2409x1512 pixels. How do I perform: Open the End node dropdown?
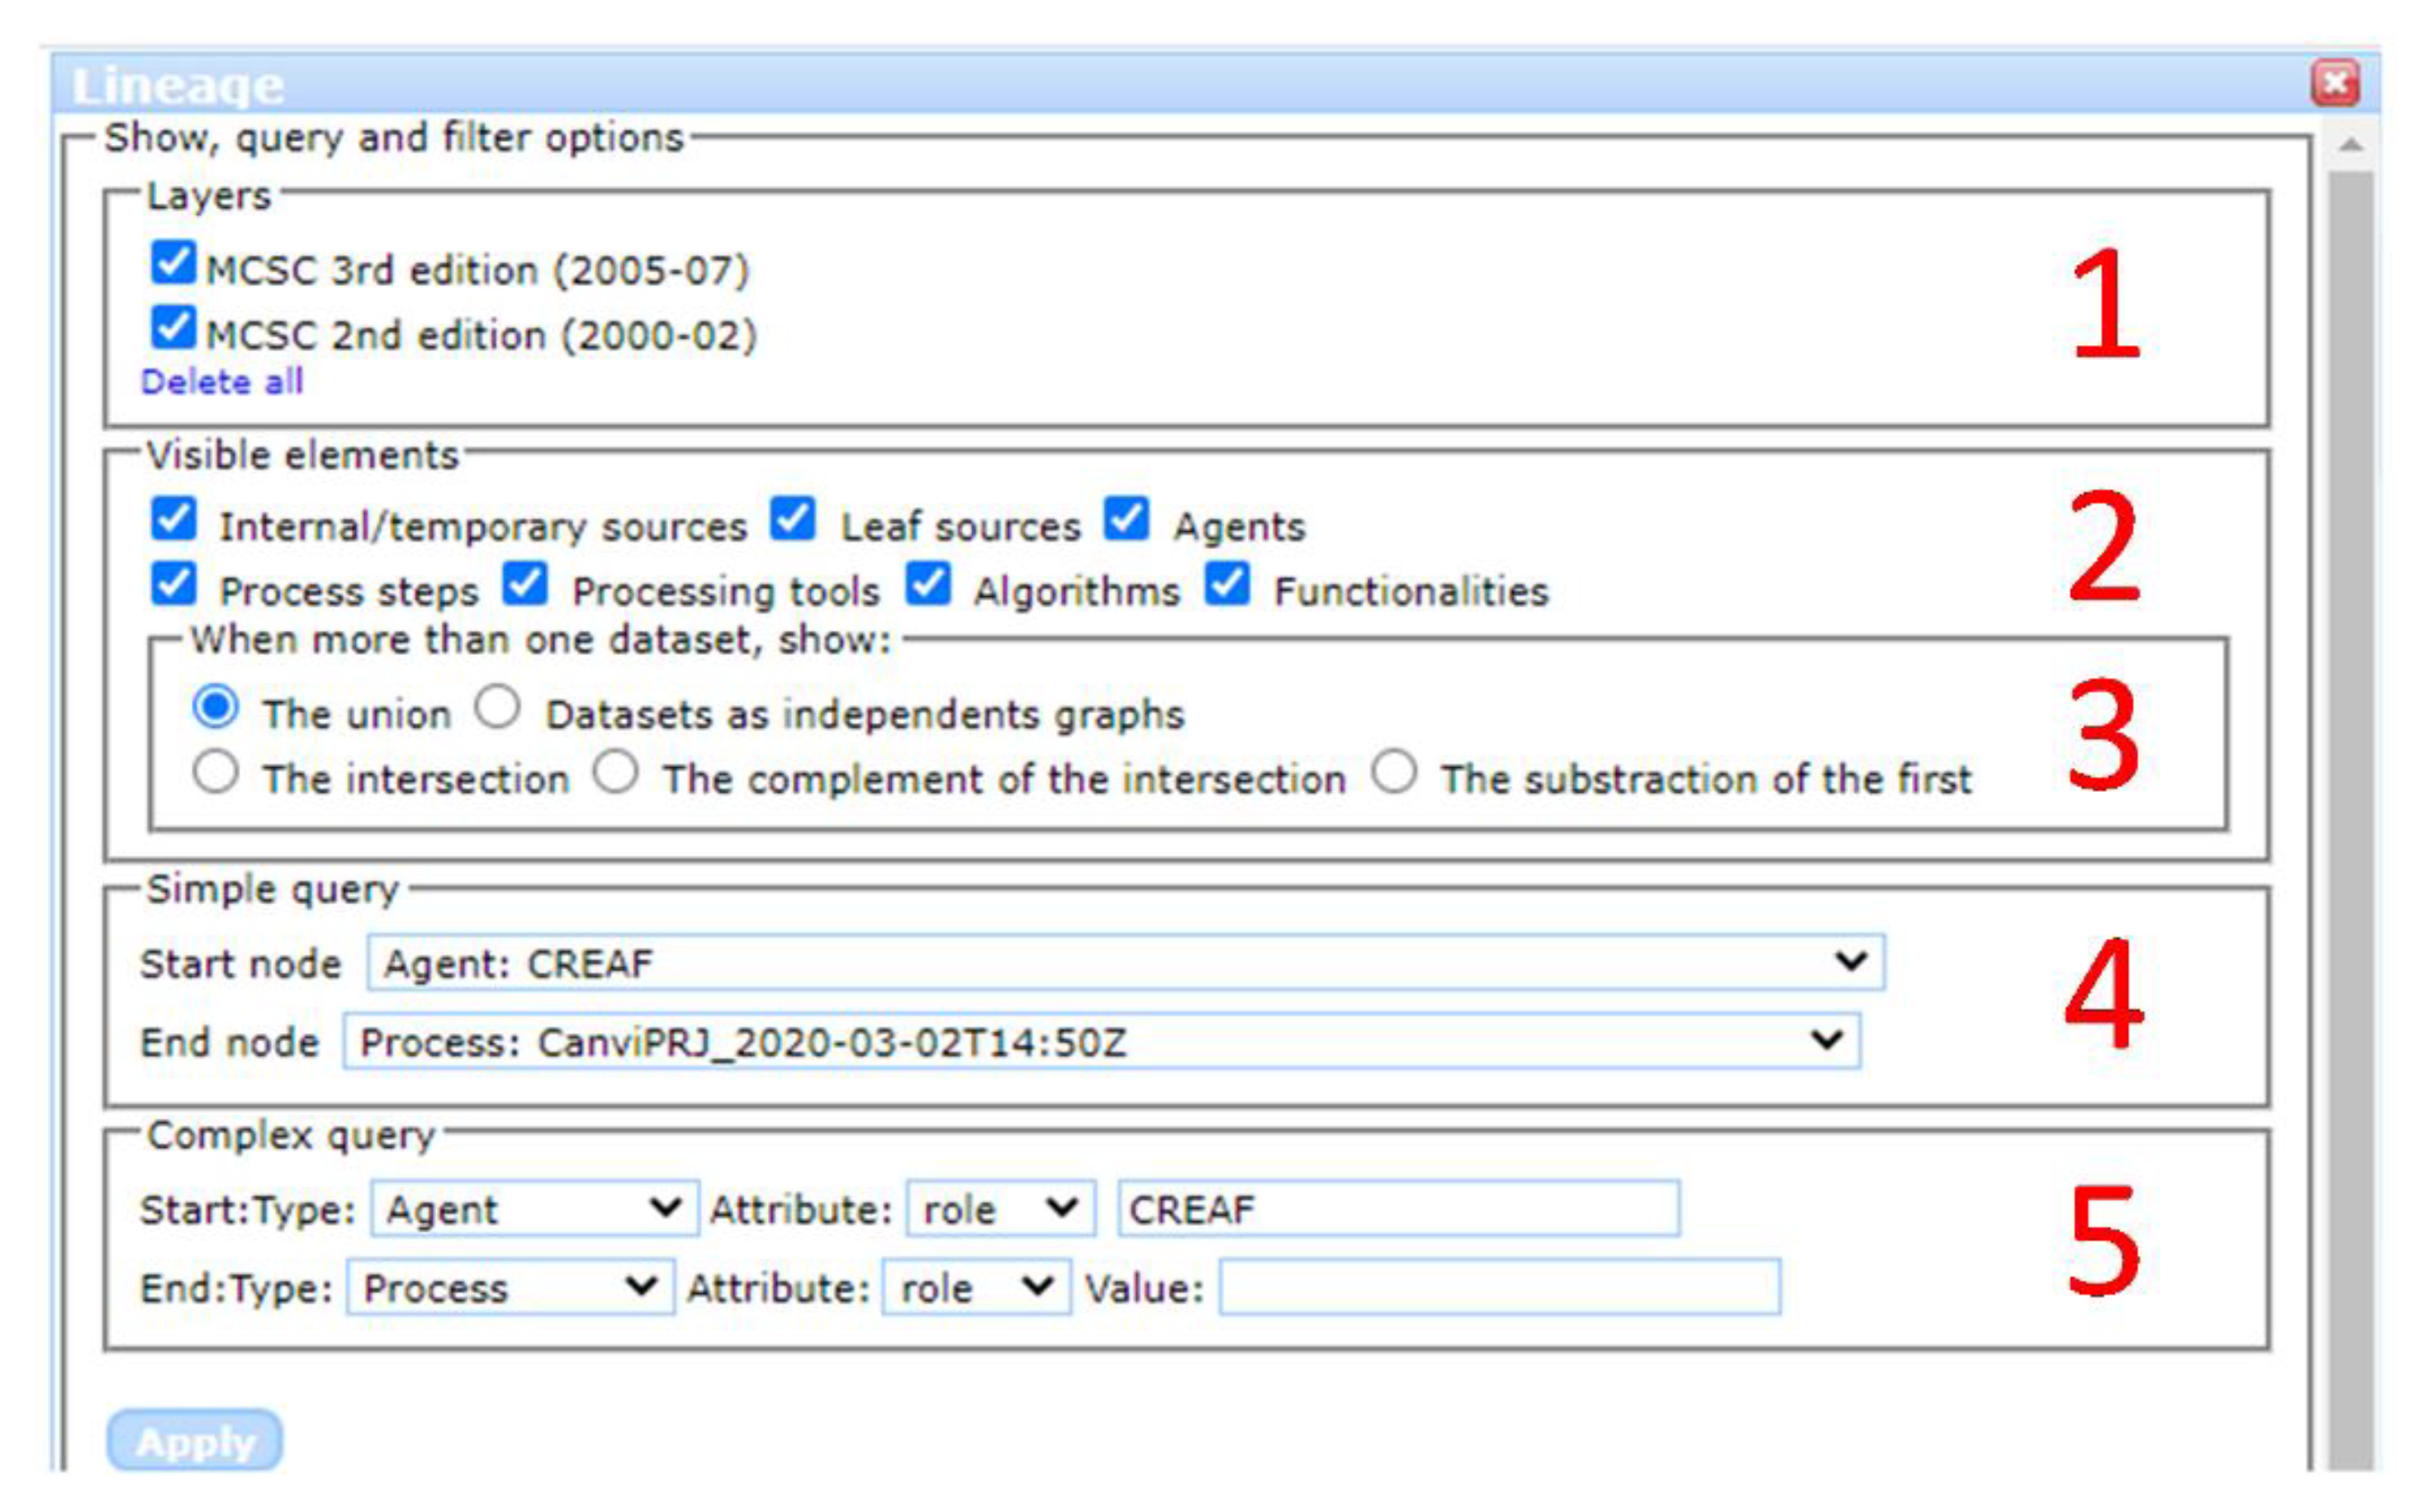[1100, 1042]
